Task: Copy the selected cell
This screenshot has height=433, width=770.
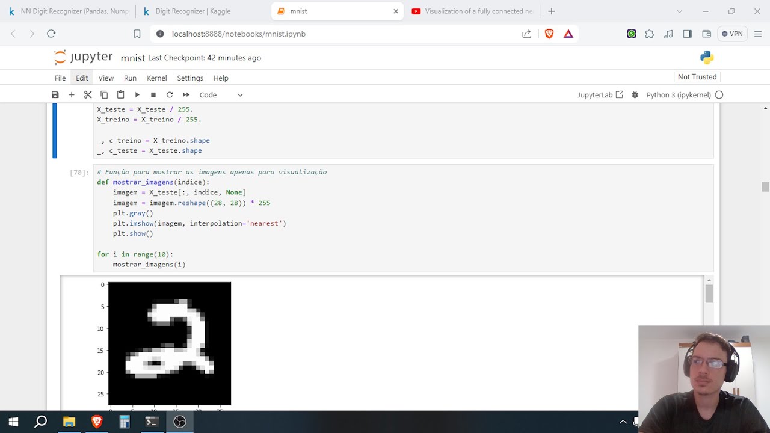Action: [104, 95]
